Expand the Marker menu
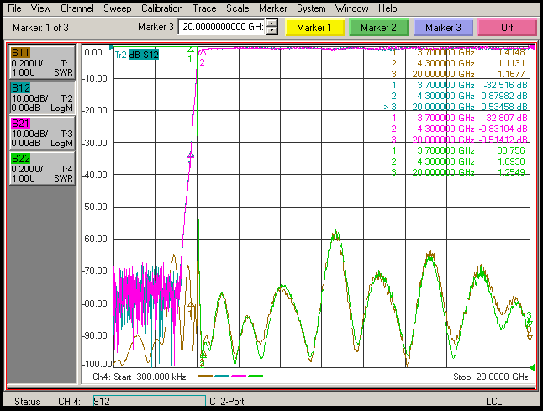The width and height of the screenshot is (543, 411). pos(272,8)
